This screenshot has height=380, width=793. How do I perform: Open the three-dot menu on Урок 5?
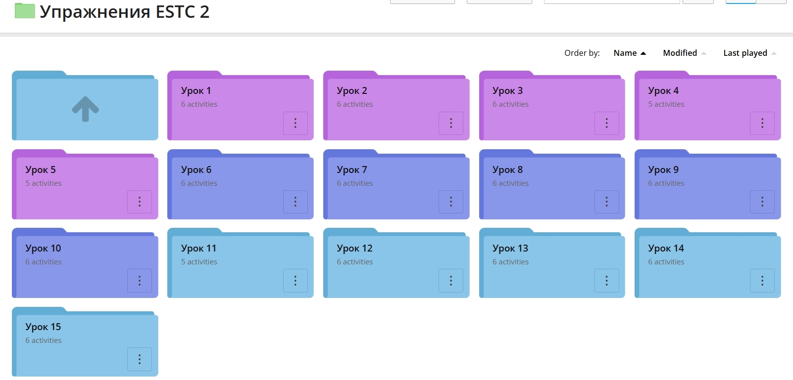pyautogui.click(x=140, y=202)
